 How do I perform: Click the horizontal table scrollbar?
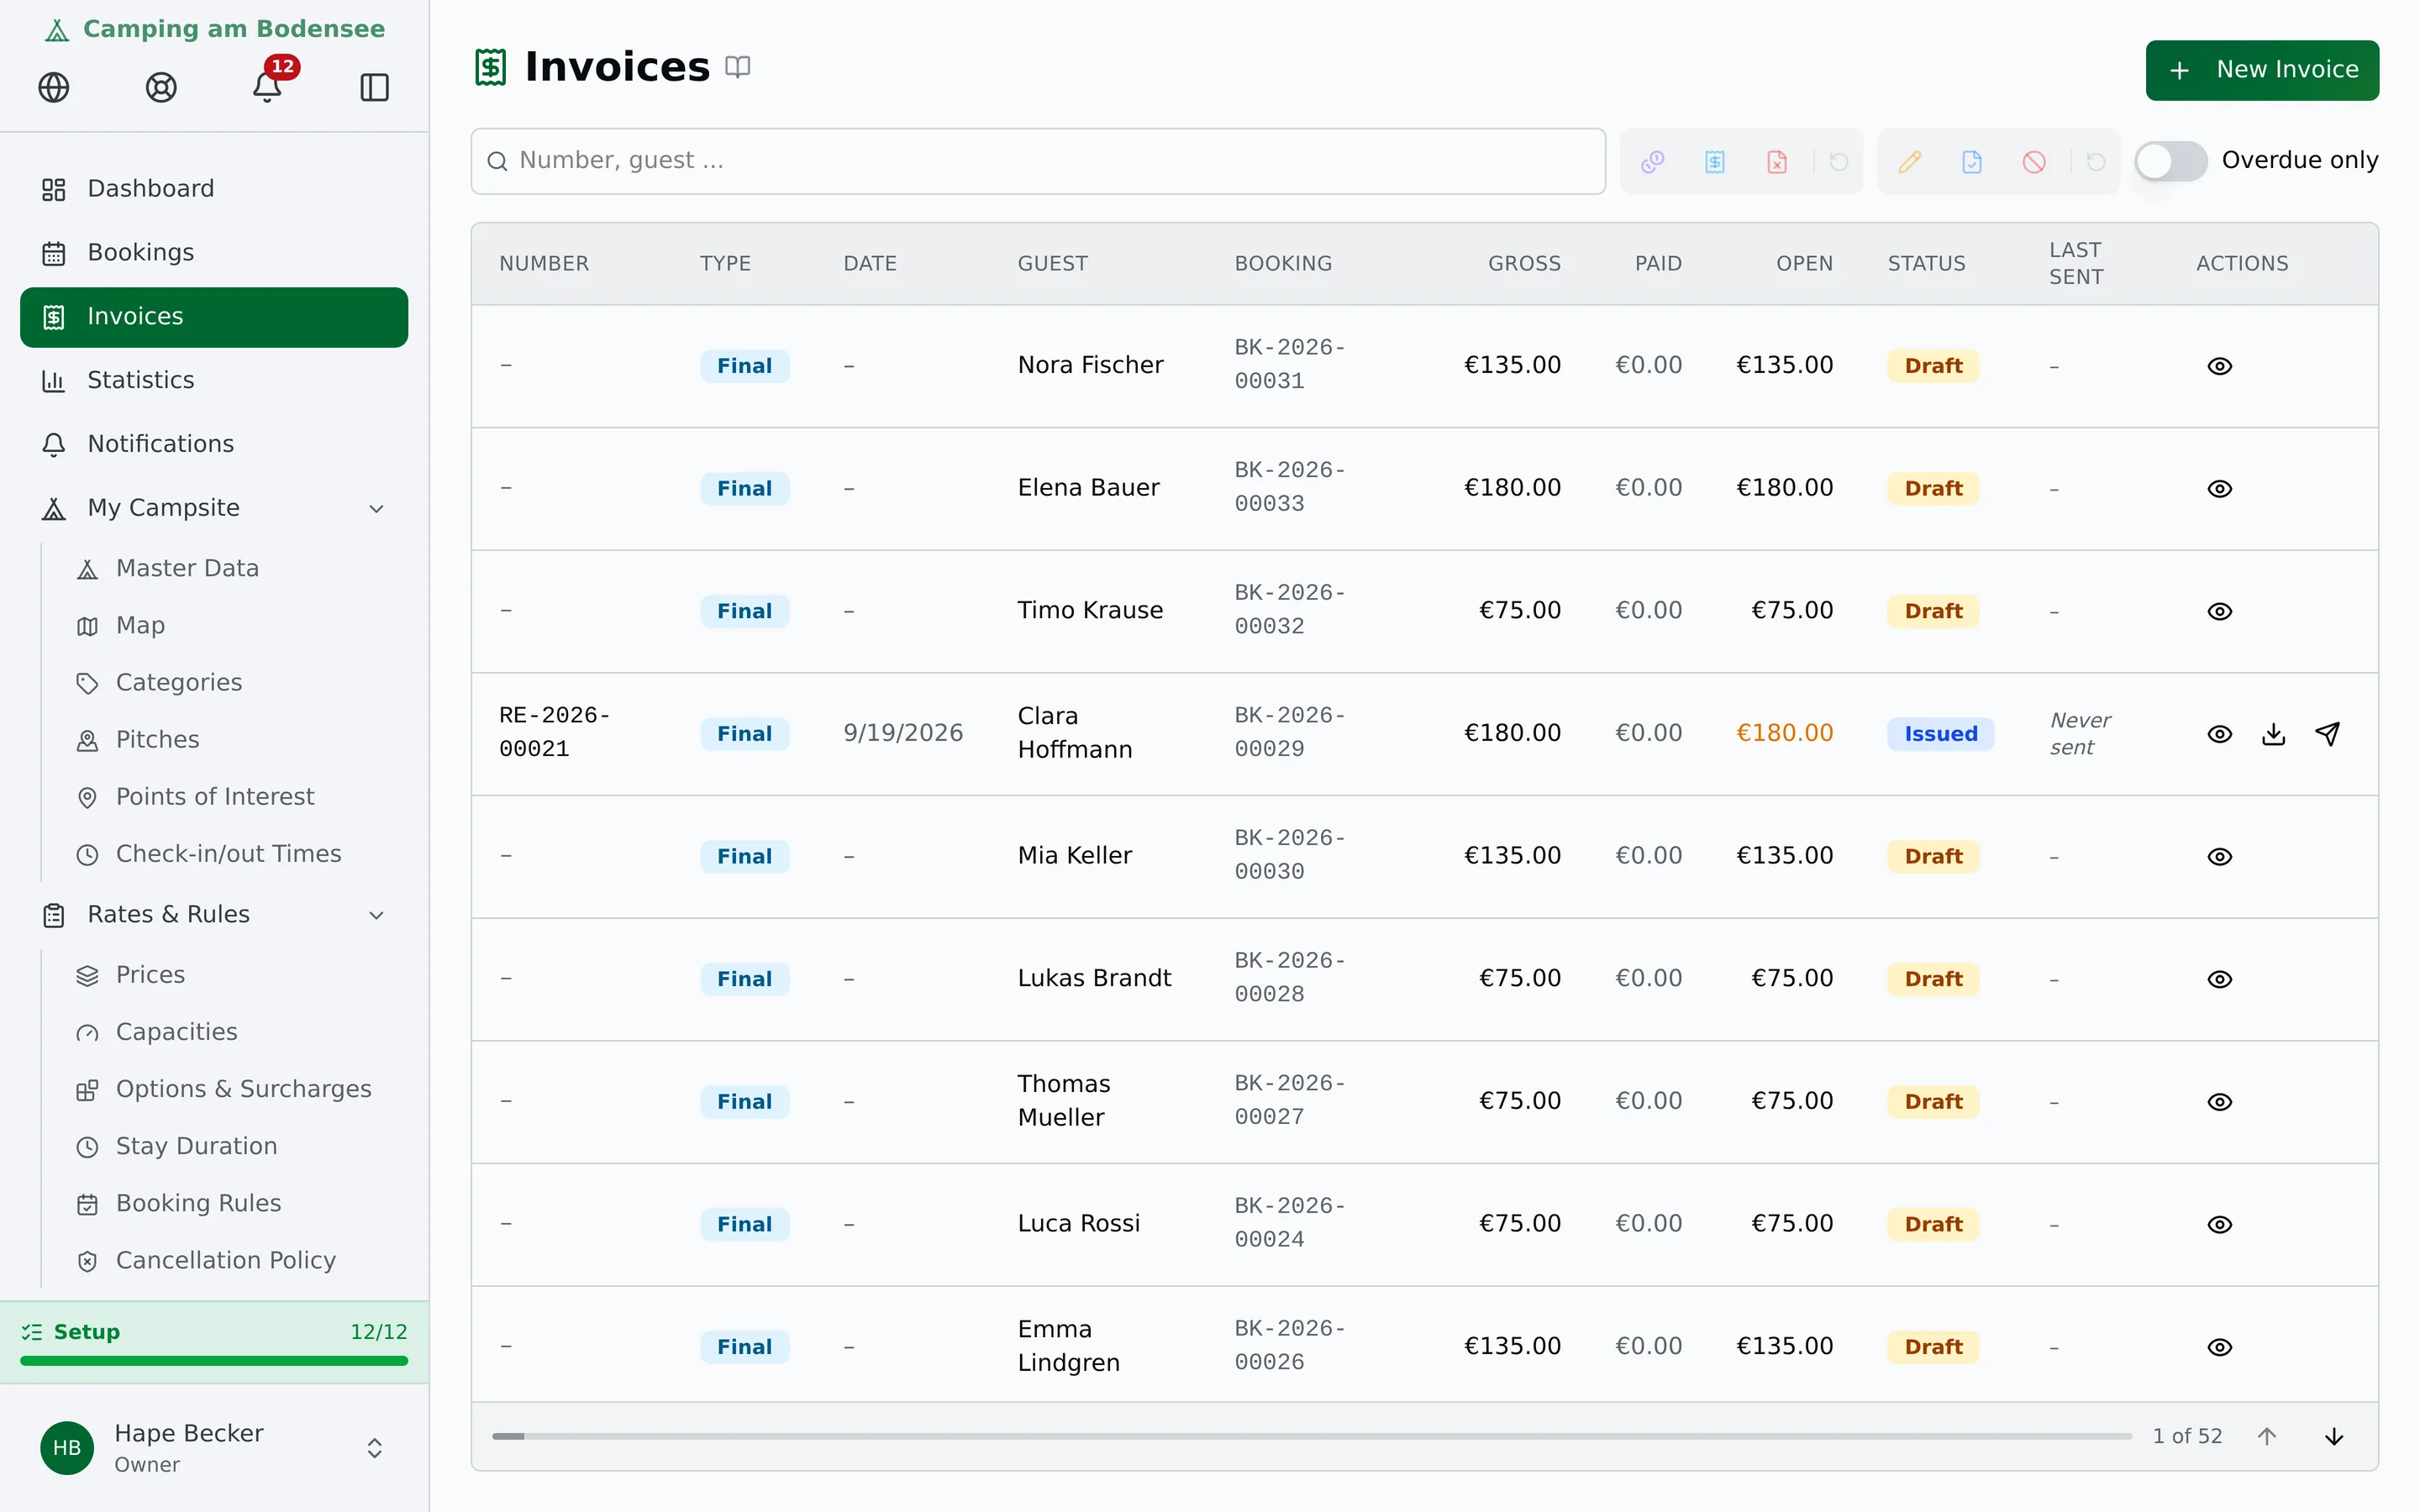point(1311,1436)
